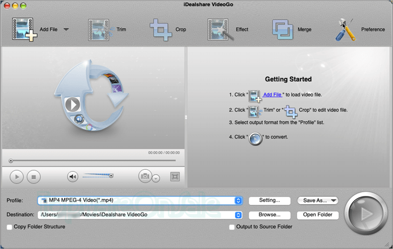Click the volume slider handle
Viewport: 393px width, 249px height.
pos(111,176)
